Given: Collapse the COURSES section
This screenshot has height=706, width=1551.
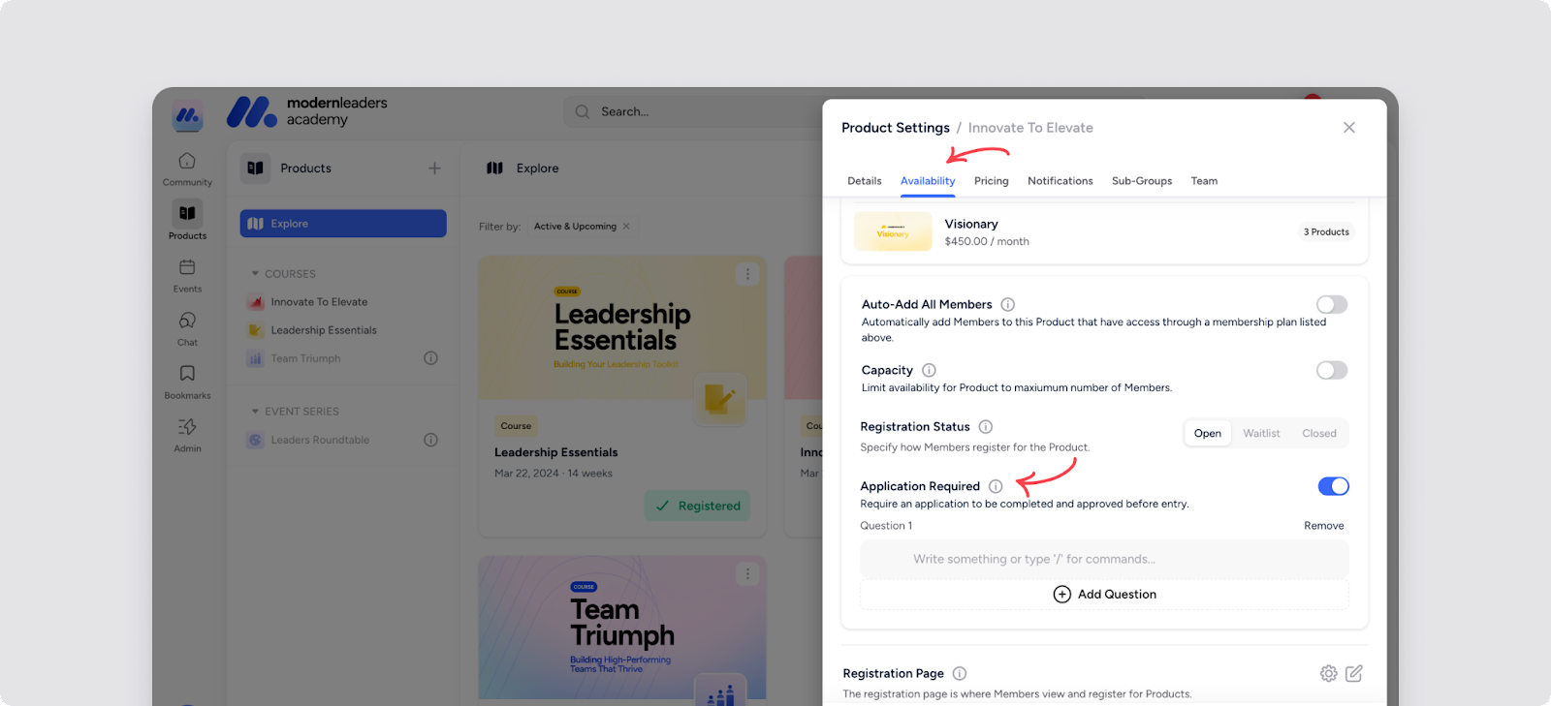Looking at the screenshot, I should click(255, 274).
